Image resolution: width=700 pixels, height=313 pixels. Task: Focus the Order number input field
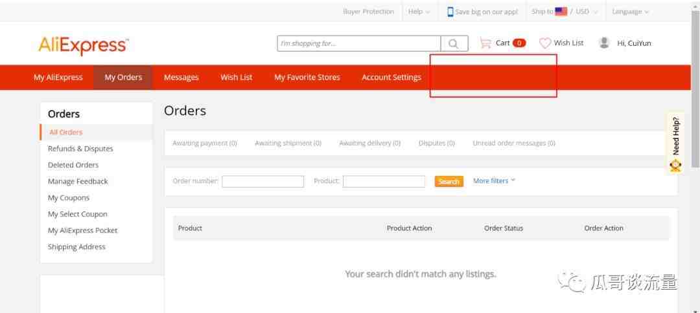263,181
